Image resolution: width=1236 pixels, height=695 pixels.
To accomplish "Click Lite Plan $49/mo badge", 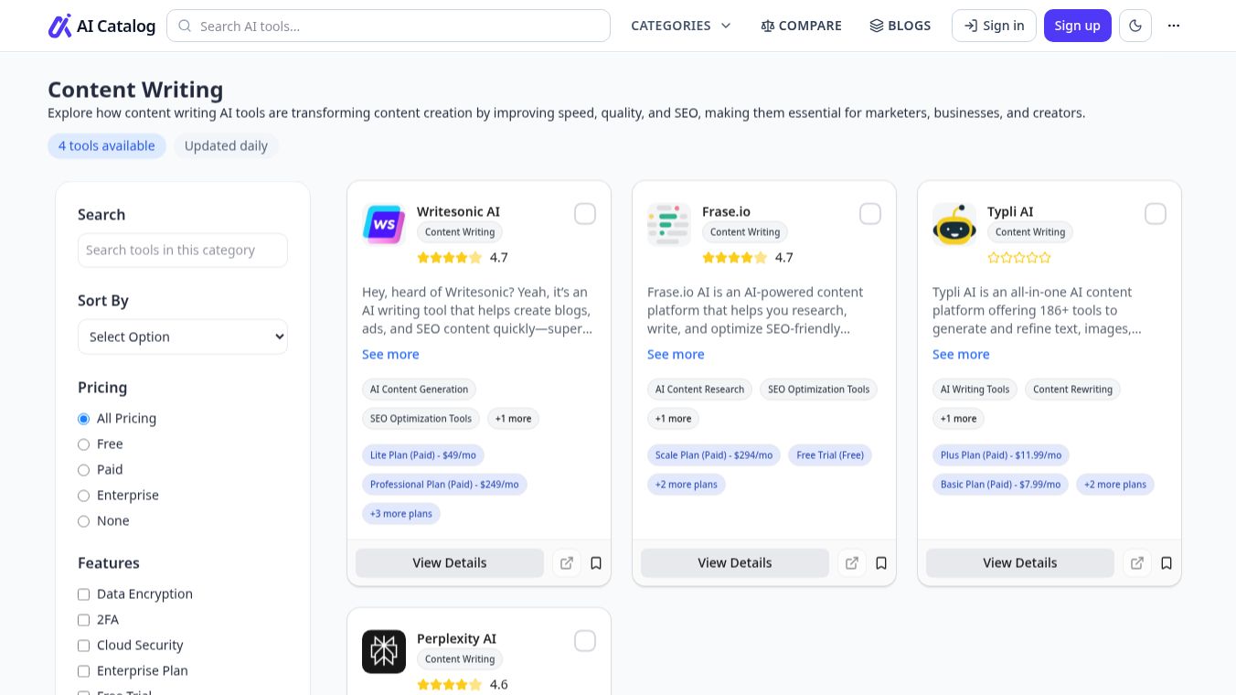I will pyautogui.click(x=423, y=455).
